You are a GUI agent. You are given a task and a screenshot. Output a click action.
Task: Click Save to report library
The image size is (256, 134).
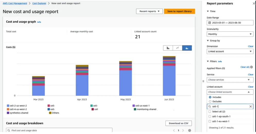179,11
